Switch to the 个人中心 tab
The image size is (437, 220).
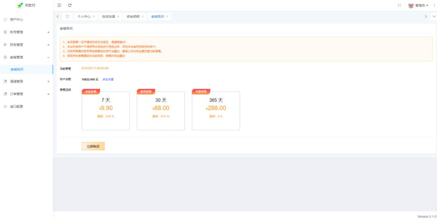pos(84,16)
